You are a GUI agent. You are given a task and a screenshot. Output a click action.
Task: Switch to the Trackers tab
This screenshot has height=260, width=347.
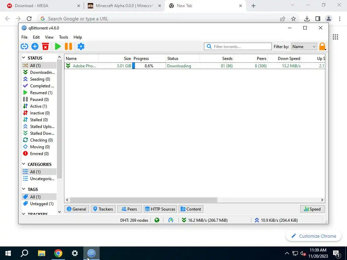point(103,209)
